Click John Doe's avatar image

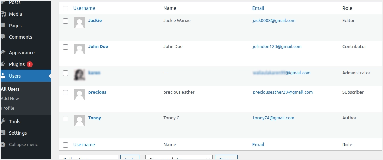tap(79, 49)
